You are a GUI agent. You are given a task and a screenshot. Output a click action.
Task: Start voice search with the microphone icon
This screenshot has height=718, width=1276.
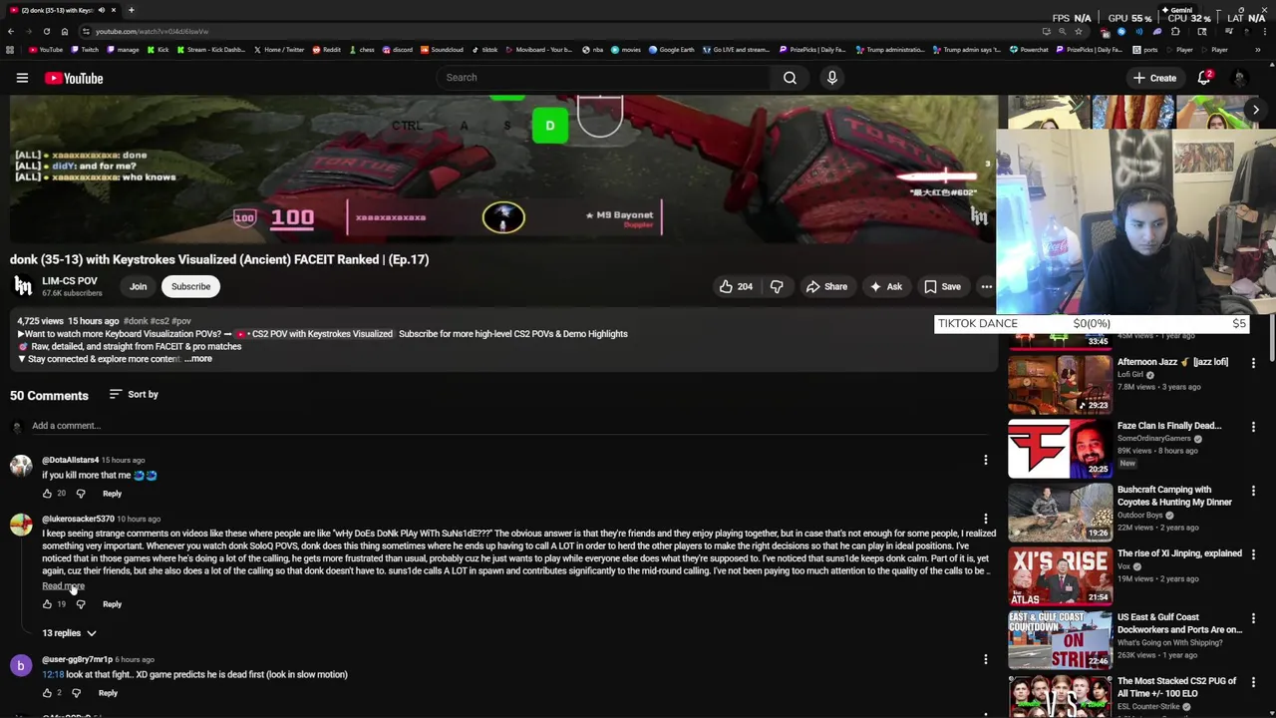(x=832, y=78)
